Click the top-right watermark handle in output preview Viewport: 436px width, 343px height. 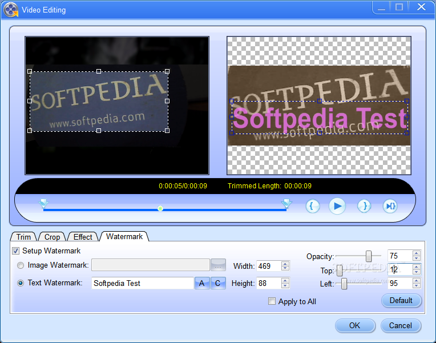407,101
